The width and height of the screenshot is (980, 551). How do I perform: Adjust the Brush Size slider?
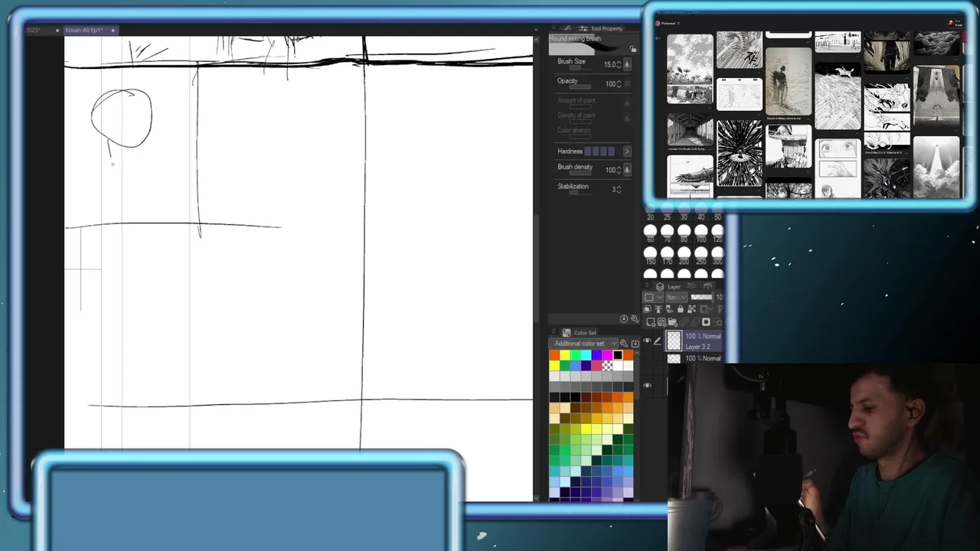click(580, 67)
